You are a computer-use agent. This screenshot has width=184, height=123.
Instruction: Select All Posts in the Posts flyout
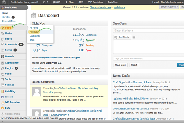coord(34,28)
